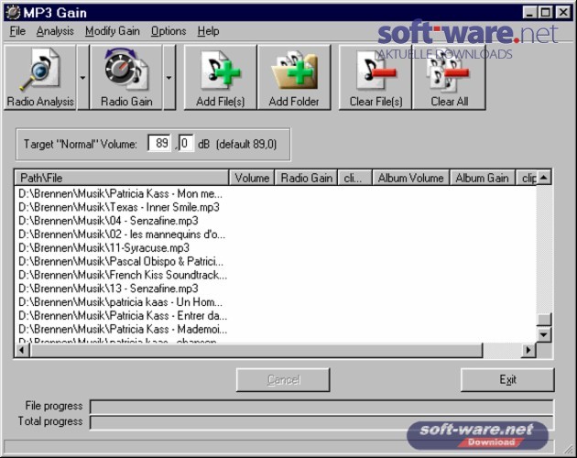The height and width of the screenshot is (458, 577).
Task: Open the Modify Gain menu
Action: coord(113,31)
